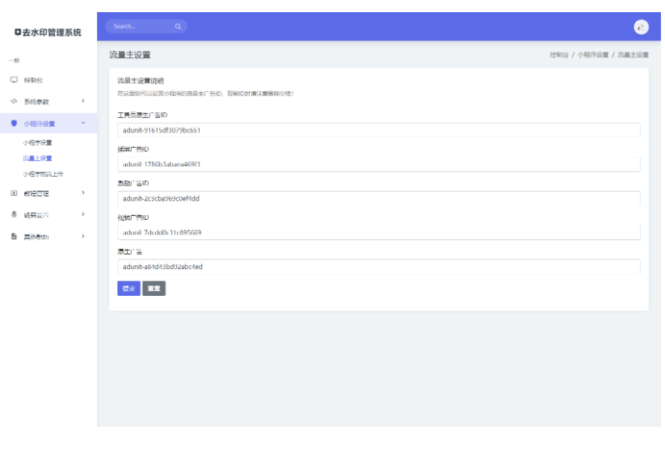Click the 去水印管理系统 title text

click(x=52, y=32)
